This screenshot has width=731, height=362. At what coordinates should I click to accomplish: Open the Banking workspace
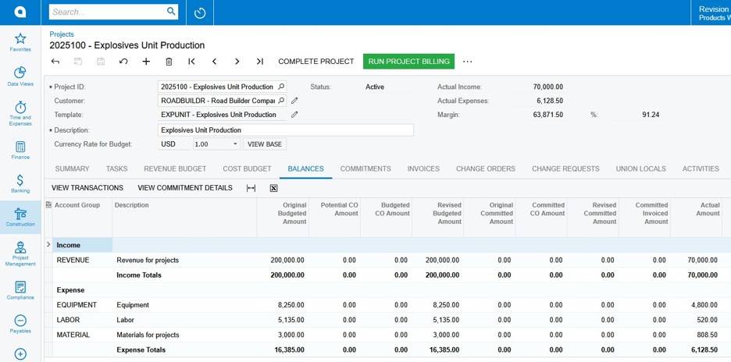[x=20, y=183]
